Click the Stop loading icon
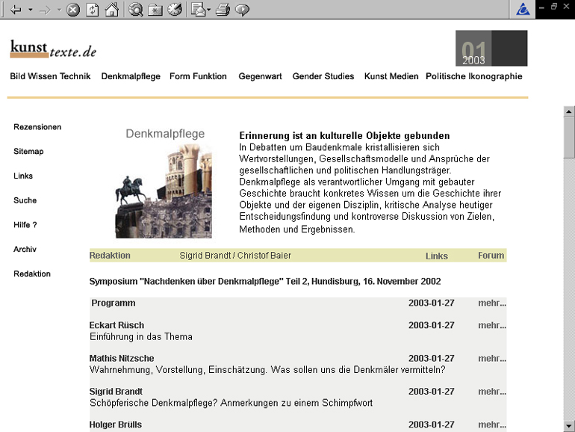The width and height of the screenshot is (575, 432). coord(72,10)
